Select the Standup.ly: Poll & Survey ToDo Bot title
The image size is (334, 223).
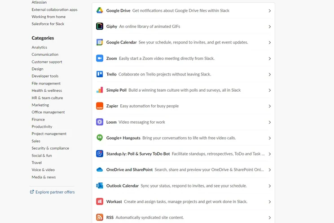[138, 154]
